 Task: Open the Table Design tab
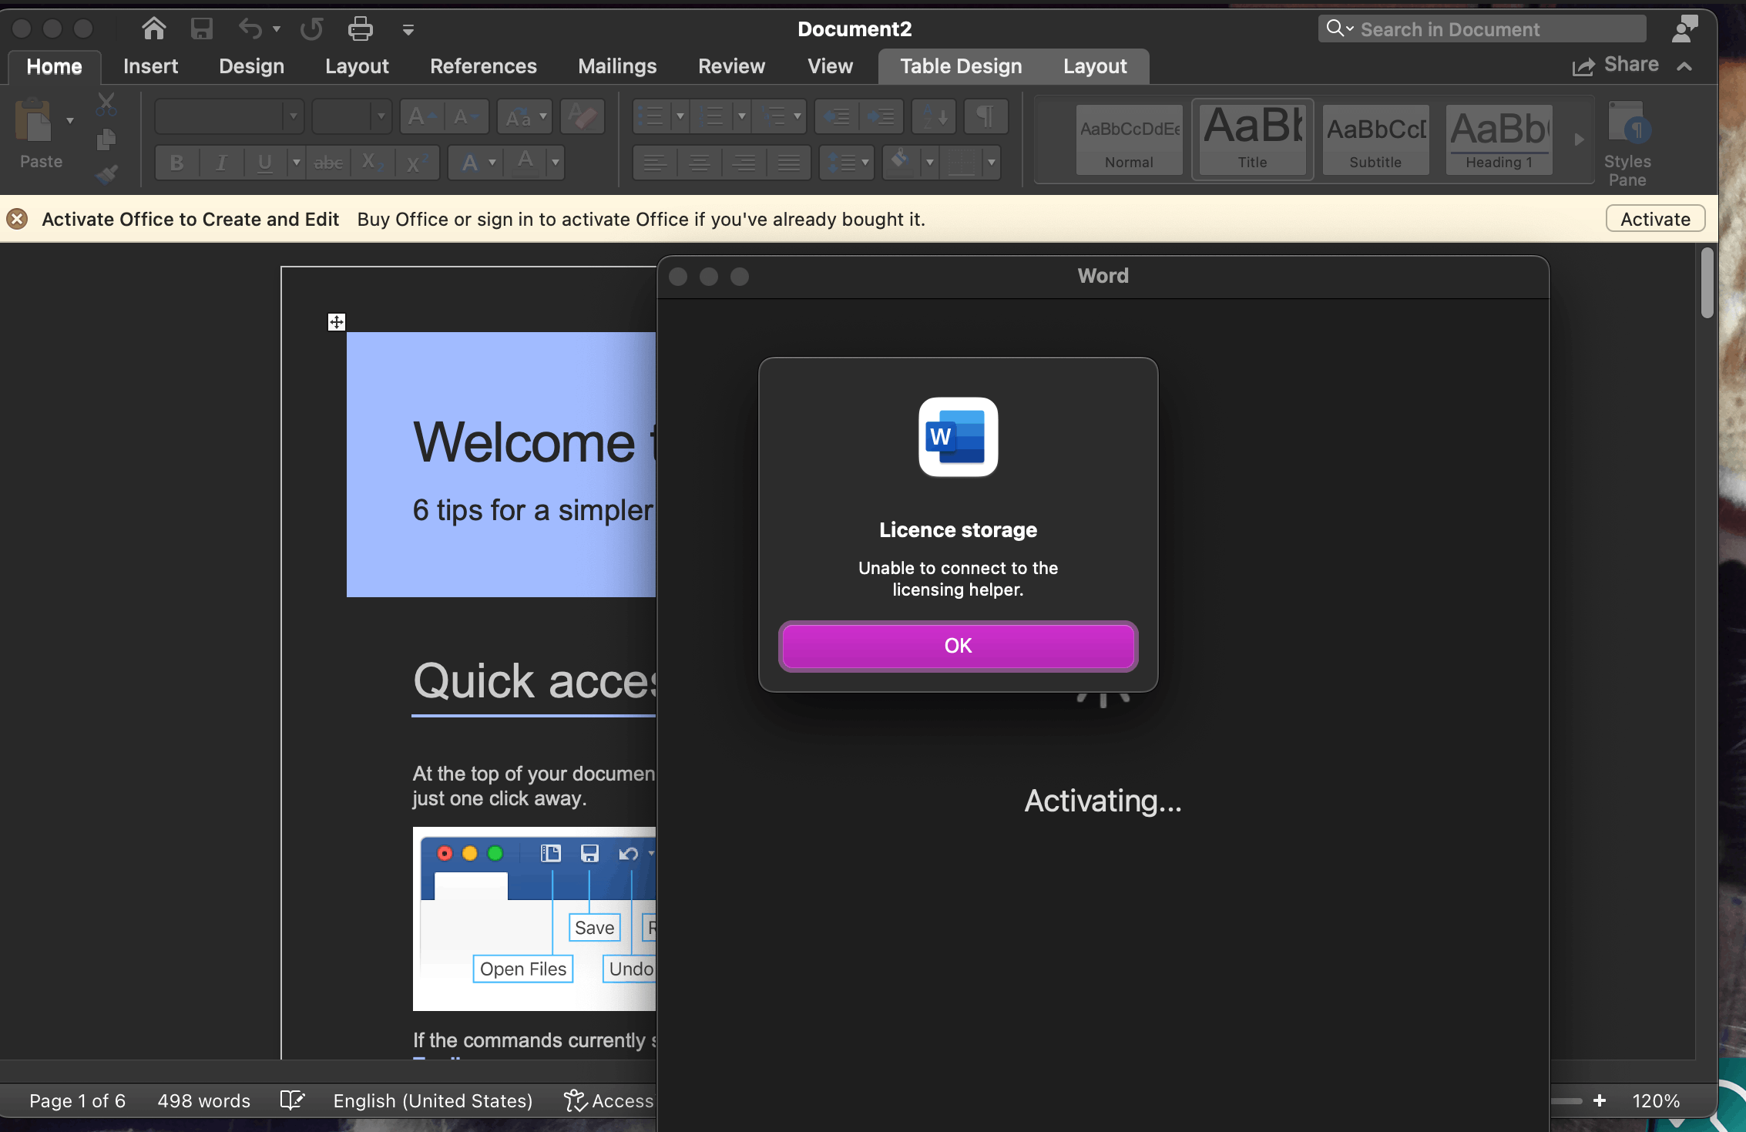[x=961, y=66]
